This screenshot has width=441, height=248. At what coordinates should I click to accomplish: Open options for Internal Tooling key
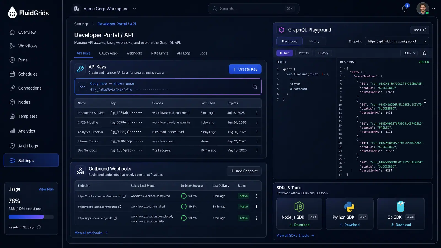point(257,141)
